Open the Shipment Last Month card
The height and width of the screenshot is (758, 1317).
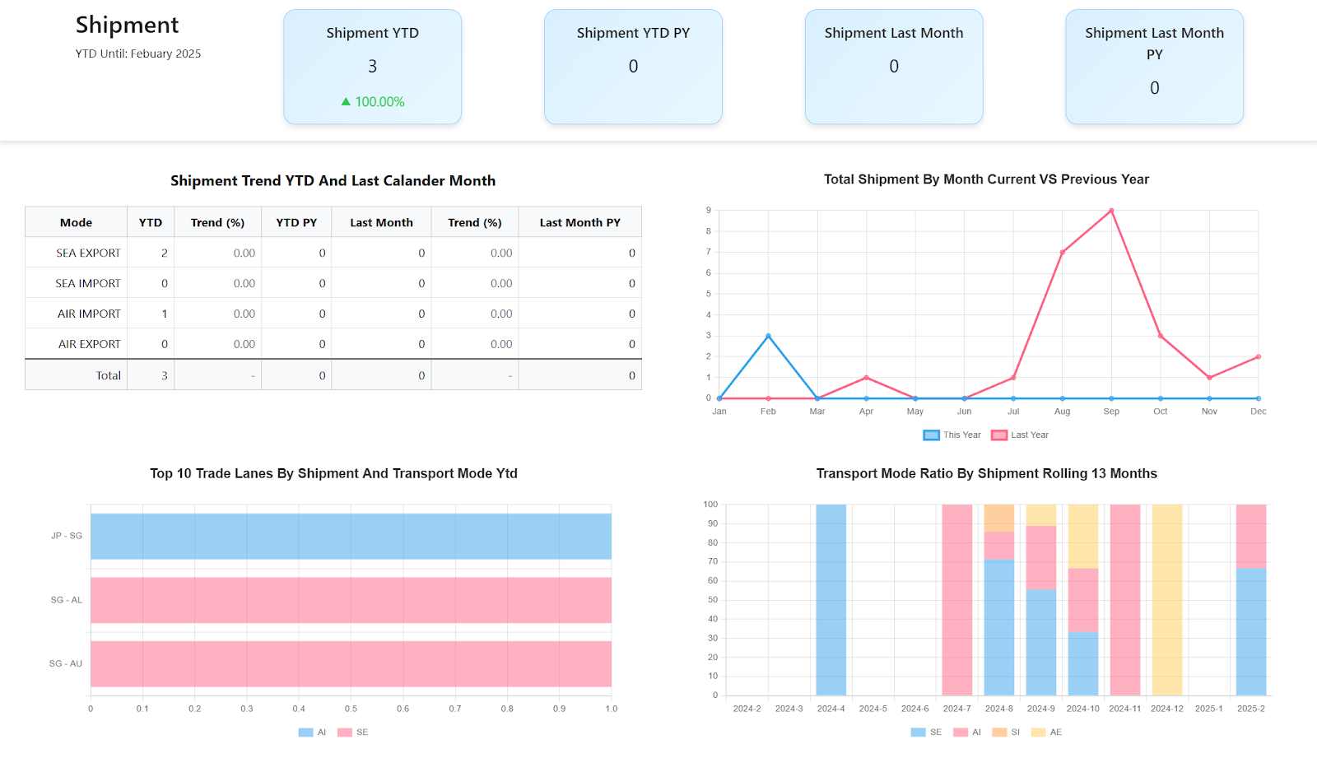point(894,67)
